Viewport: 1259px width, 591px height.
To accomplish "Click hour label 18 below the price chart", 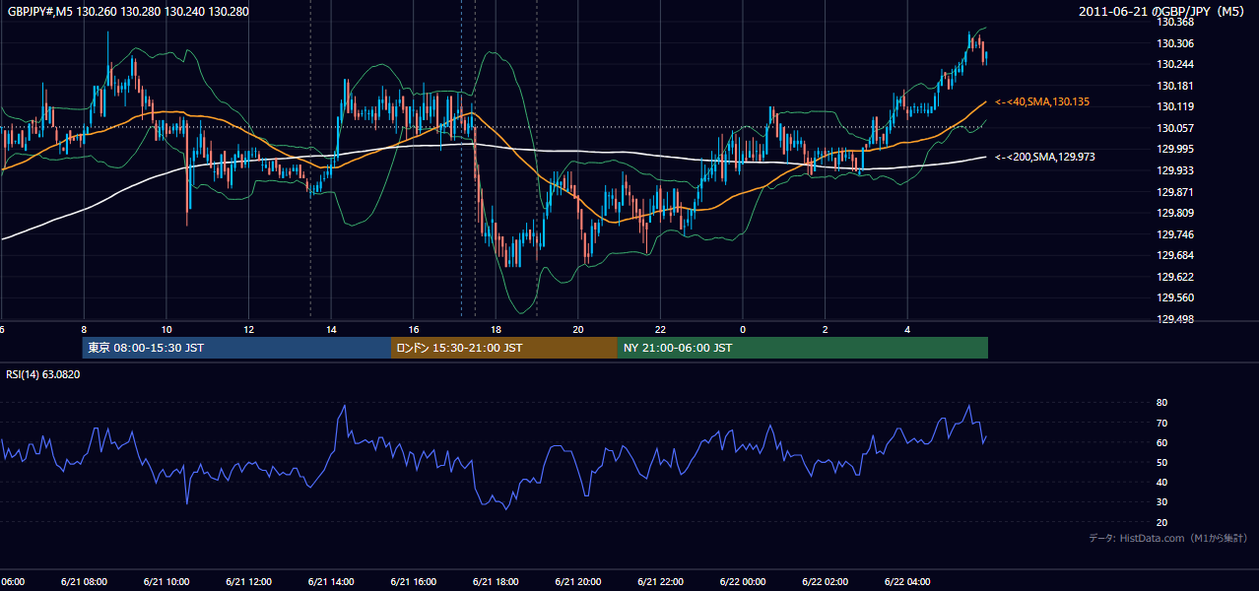I will click(497, 329).
